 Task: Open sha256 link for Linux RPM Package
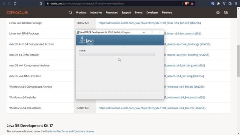pyautogui.click(x=196, y=33)
